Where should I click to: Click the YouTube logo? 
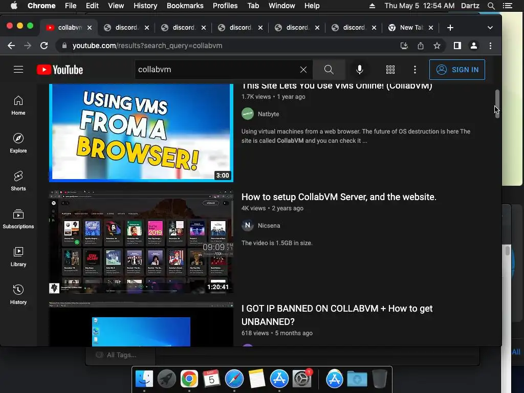60,70
